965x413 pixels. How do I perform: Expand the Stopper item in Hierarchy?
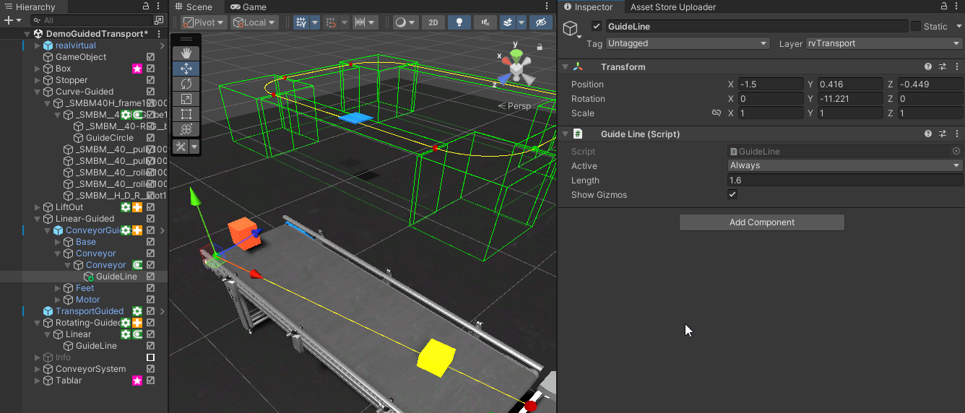[38, 80]
